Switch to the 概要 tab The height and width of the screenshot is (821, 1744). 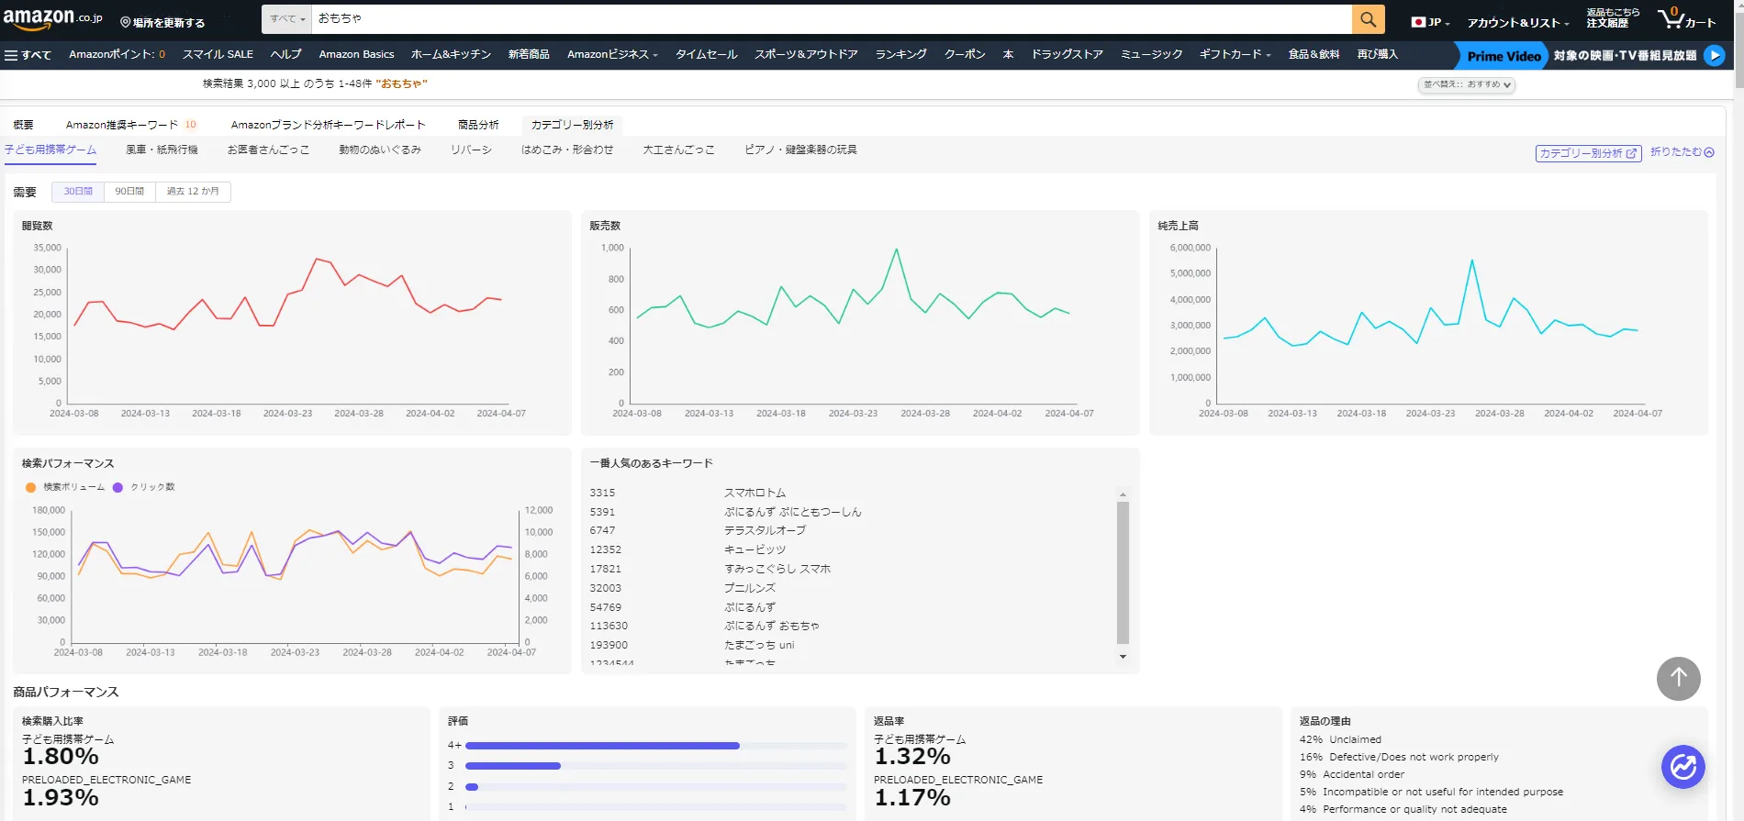[x=23, y=125]
